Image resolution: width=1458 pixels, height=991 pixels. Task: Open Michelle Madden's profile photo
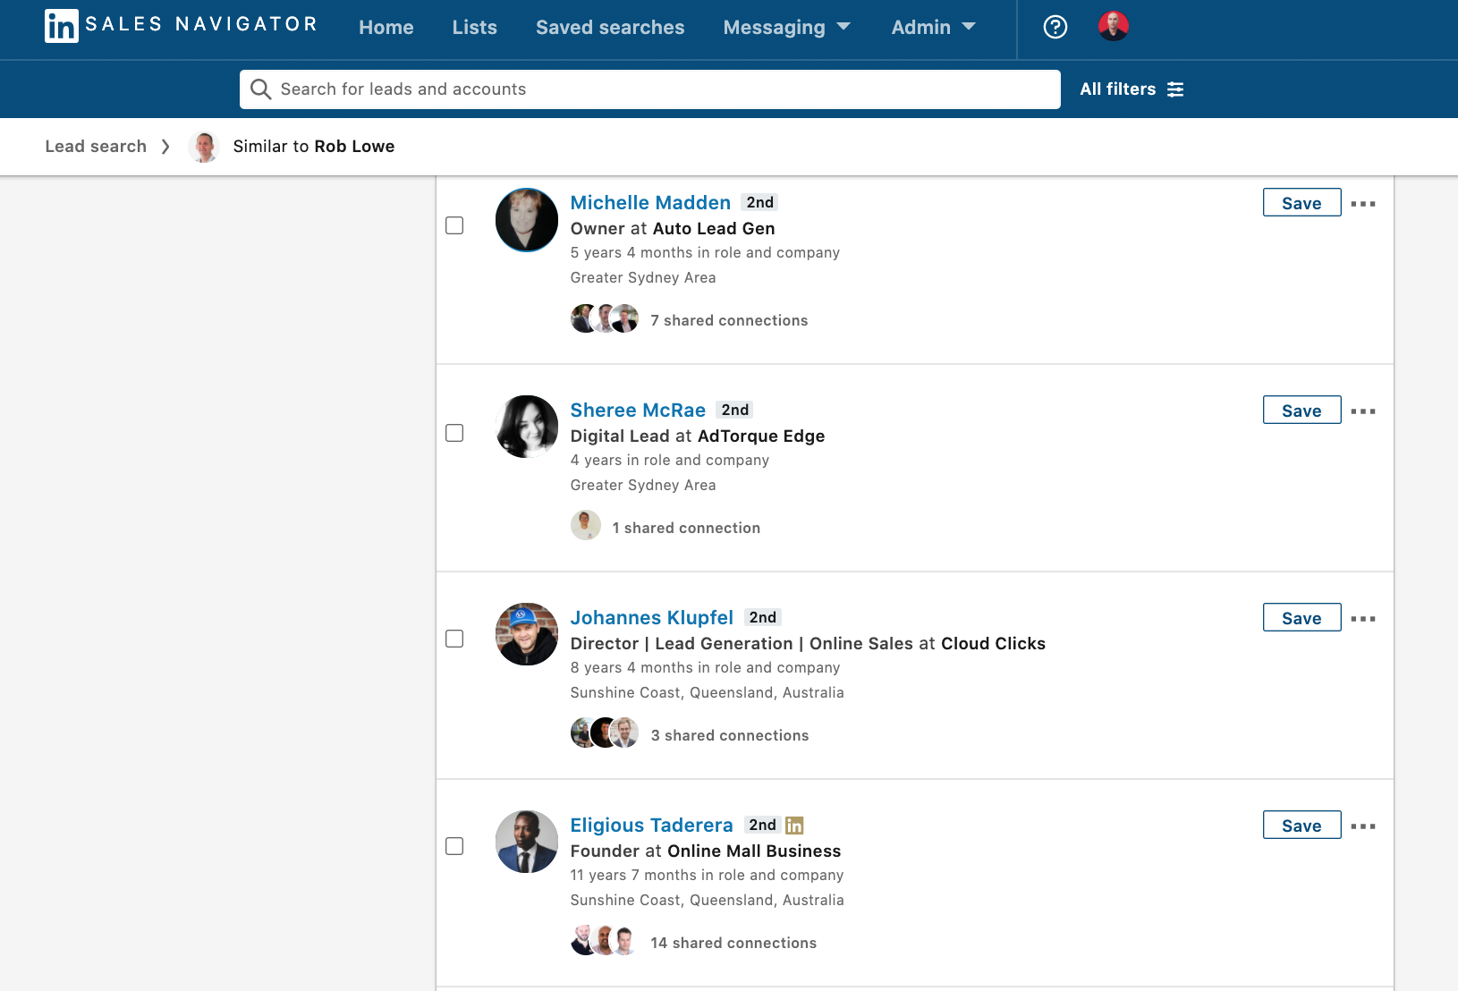click(x=527, y=220)
